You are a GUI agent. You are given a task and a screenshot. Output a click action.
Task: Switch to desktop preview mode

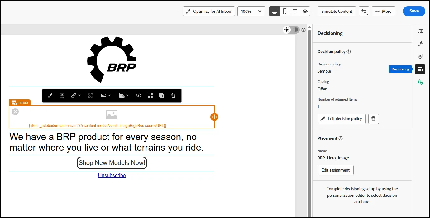(275, 11)
